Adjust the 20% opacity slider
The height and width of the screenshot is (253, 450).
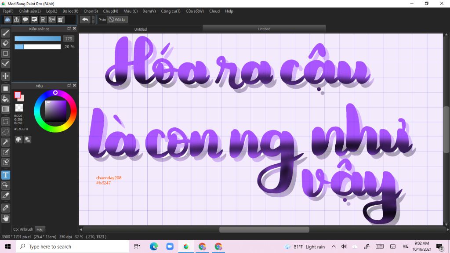[38, 47]
